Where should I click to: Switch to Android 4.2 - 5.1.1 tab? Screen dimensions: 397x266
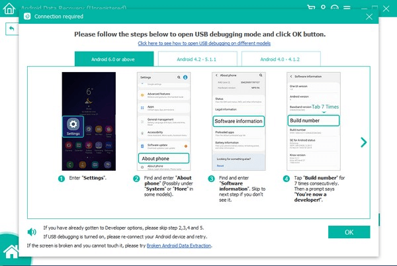(198, 59)
